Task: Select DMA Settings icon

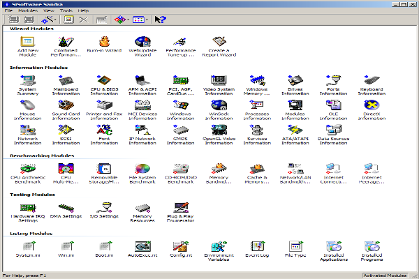Action: coord(66,208)
